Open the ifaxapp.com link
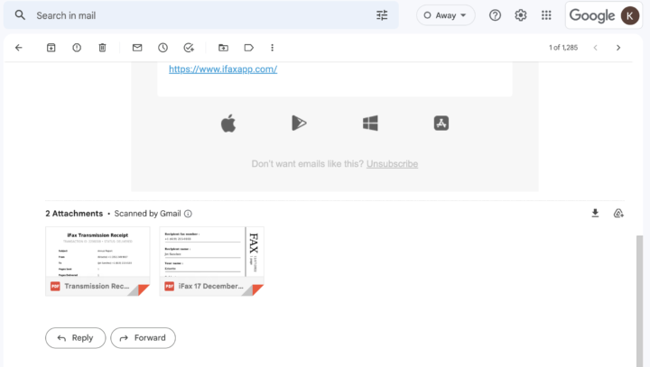 coord(223,69)
